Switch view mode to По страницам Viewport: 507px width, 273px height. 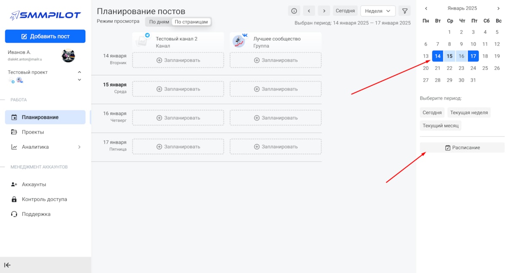pos(191,22)
